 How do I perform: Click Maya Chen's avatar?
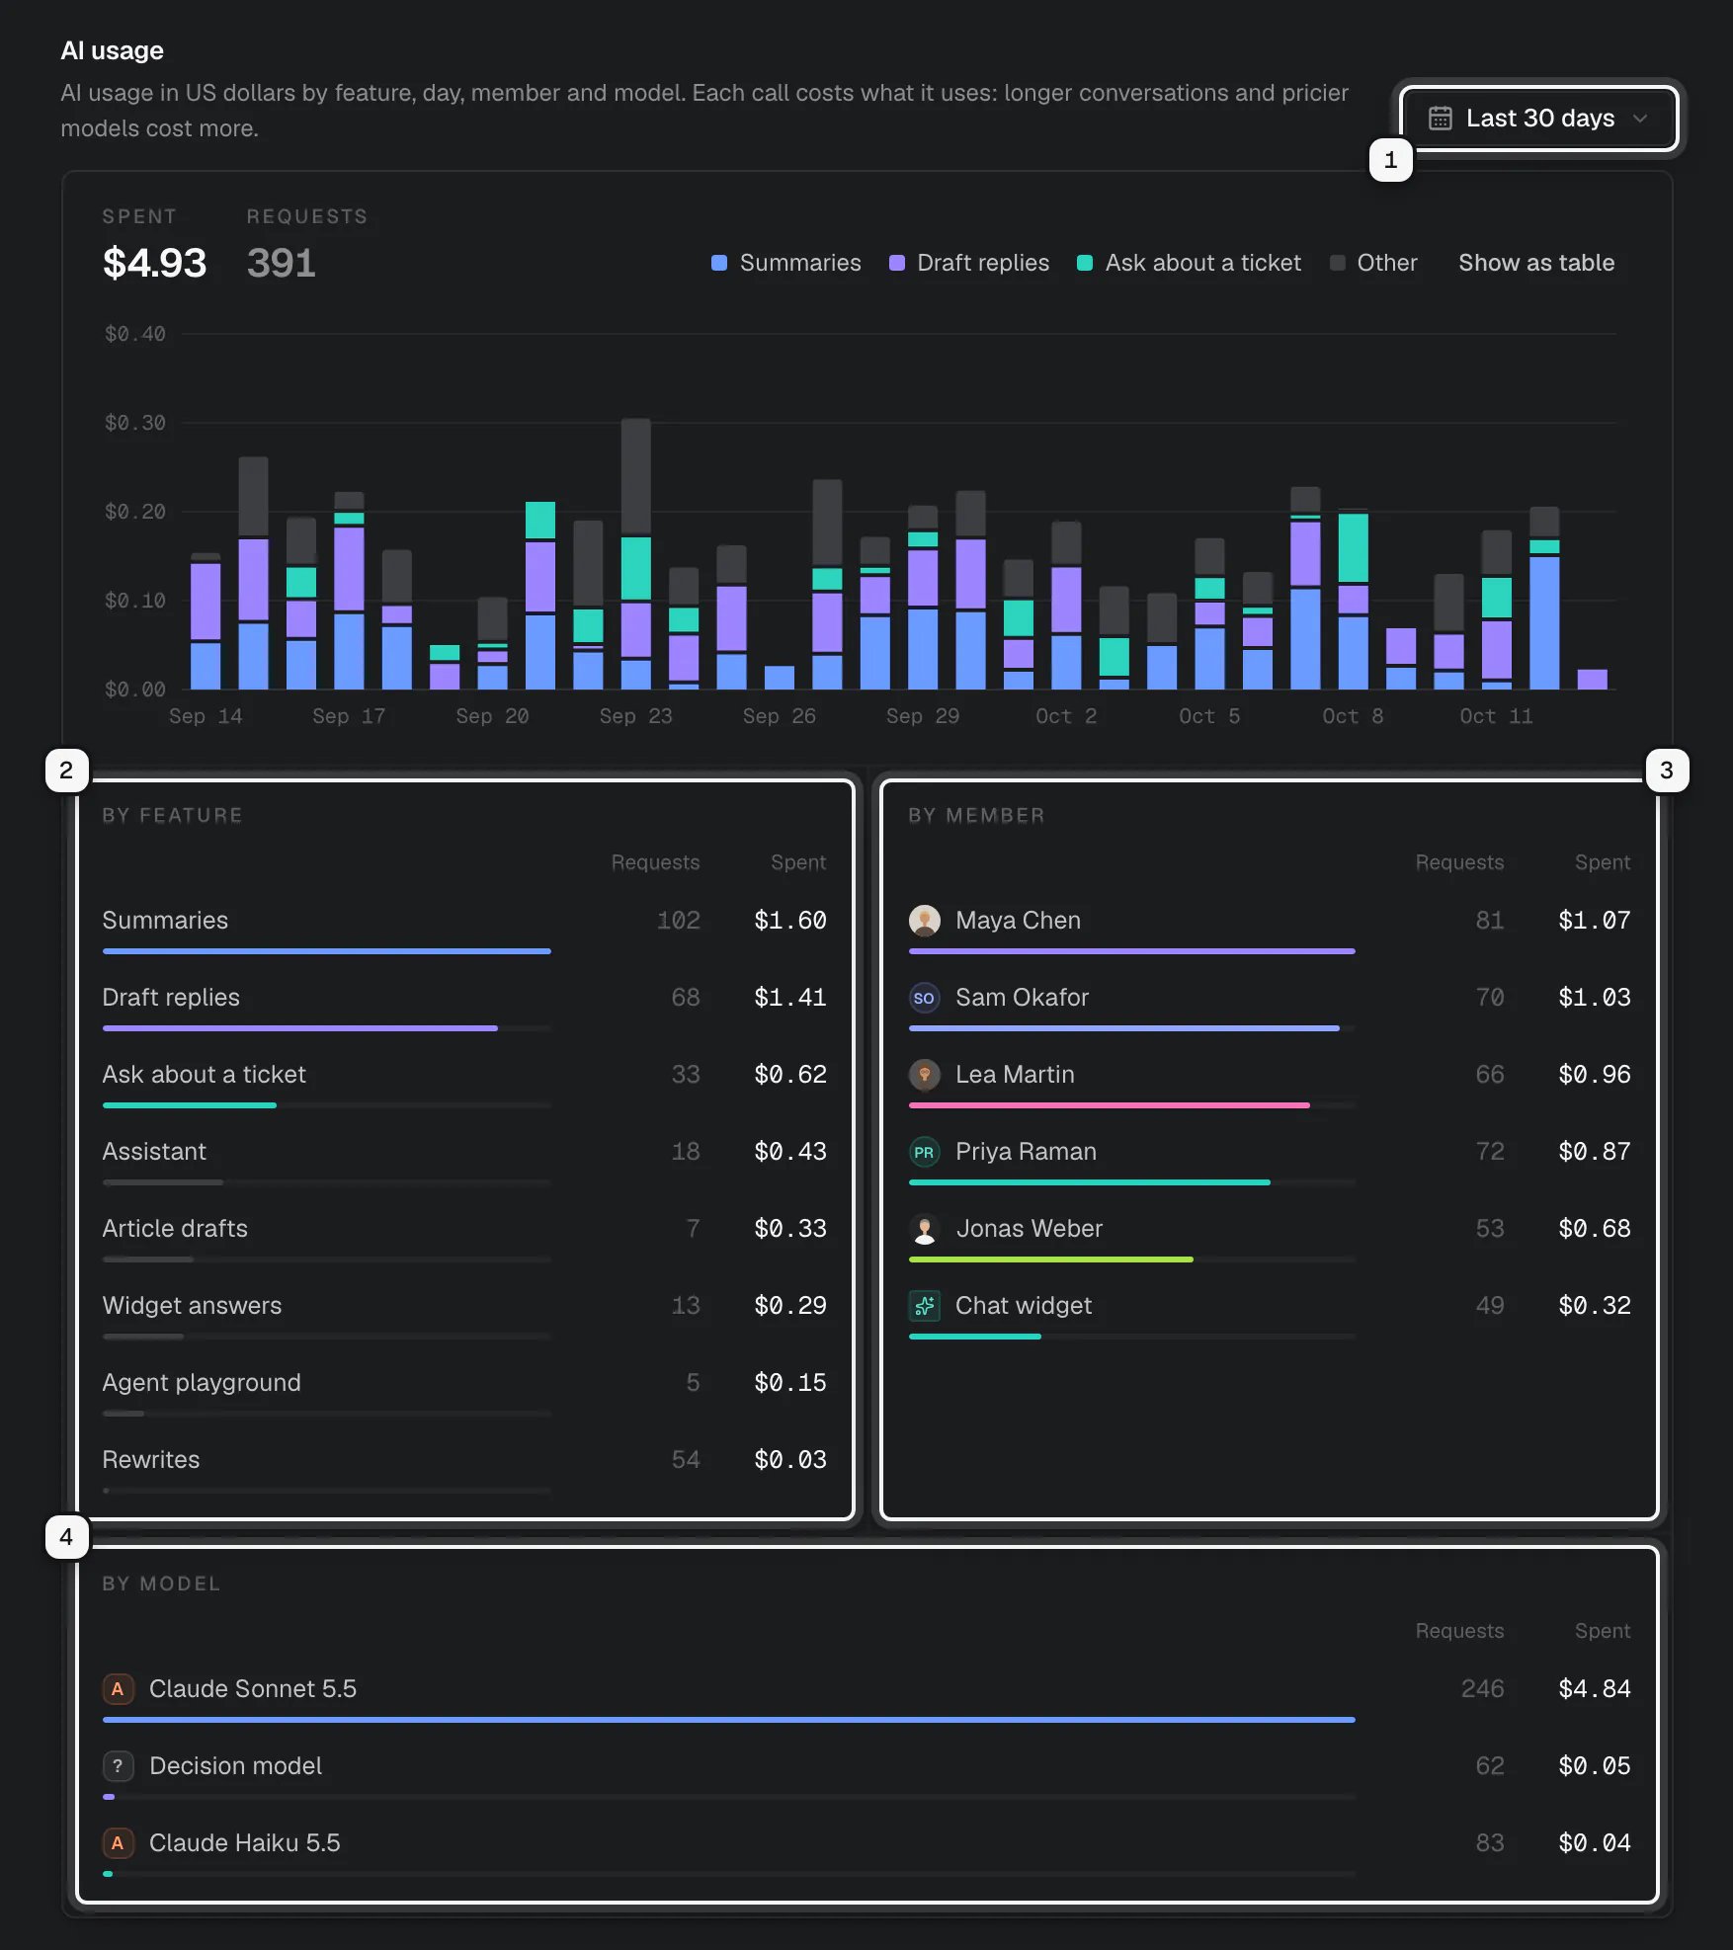pyautogui.click(x=925, y=921)
